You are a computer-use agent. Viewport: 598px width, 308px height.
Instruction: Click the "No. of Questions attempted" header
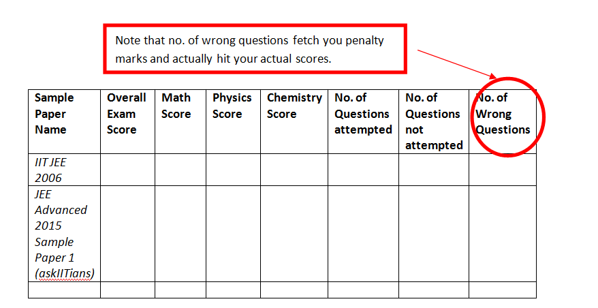click(362, 114)
